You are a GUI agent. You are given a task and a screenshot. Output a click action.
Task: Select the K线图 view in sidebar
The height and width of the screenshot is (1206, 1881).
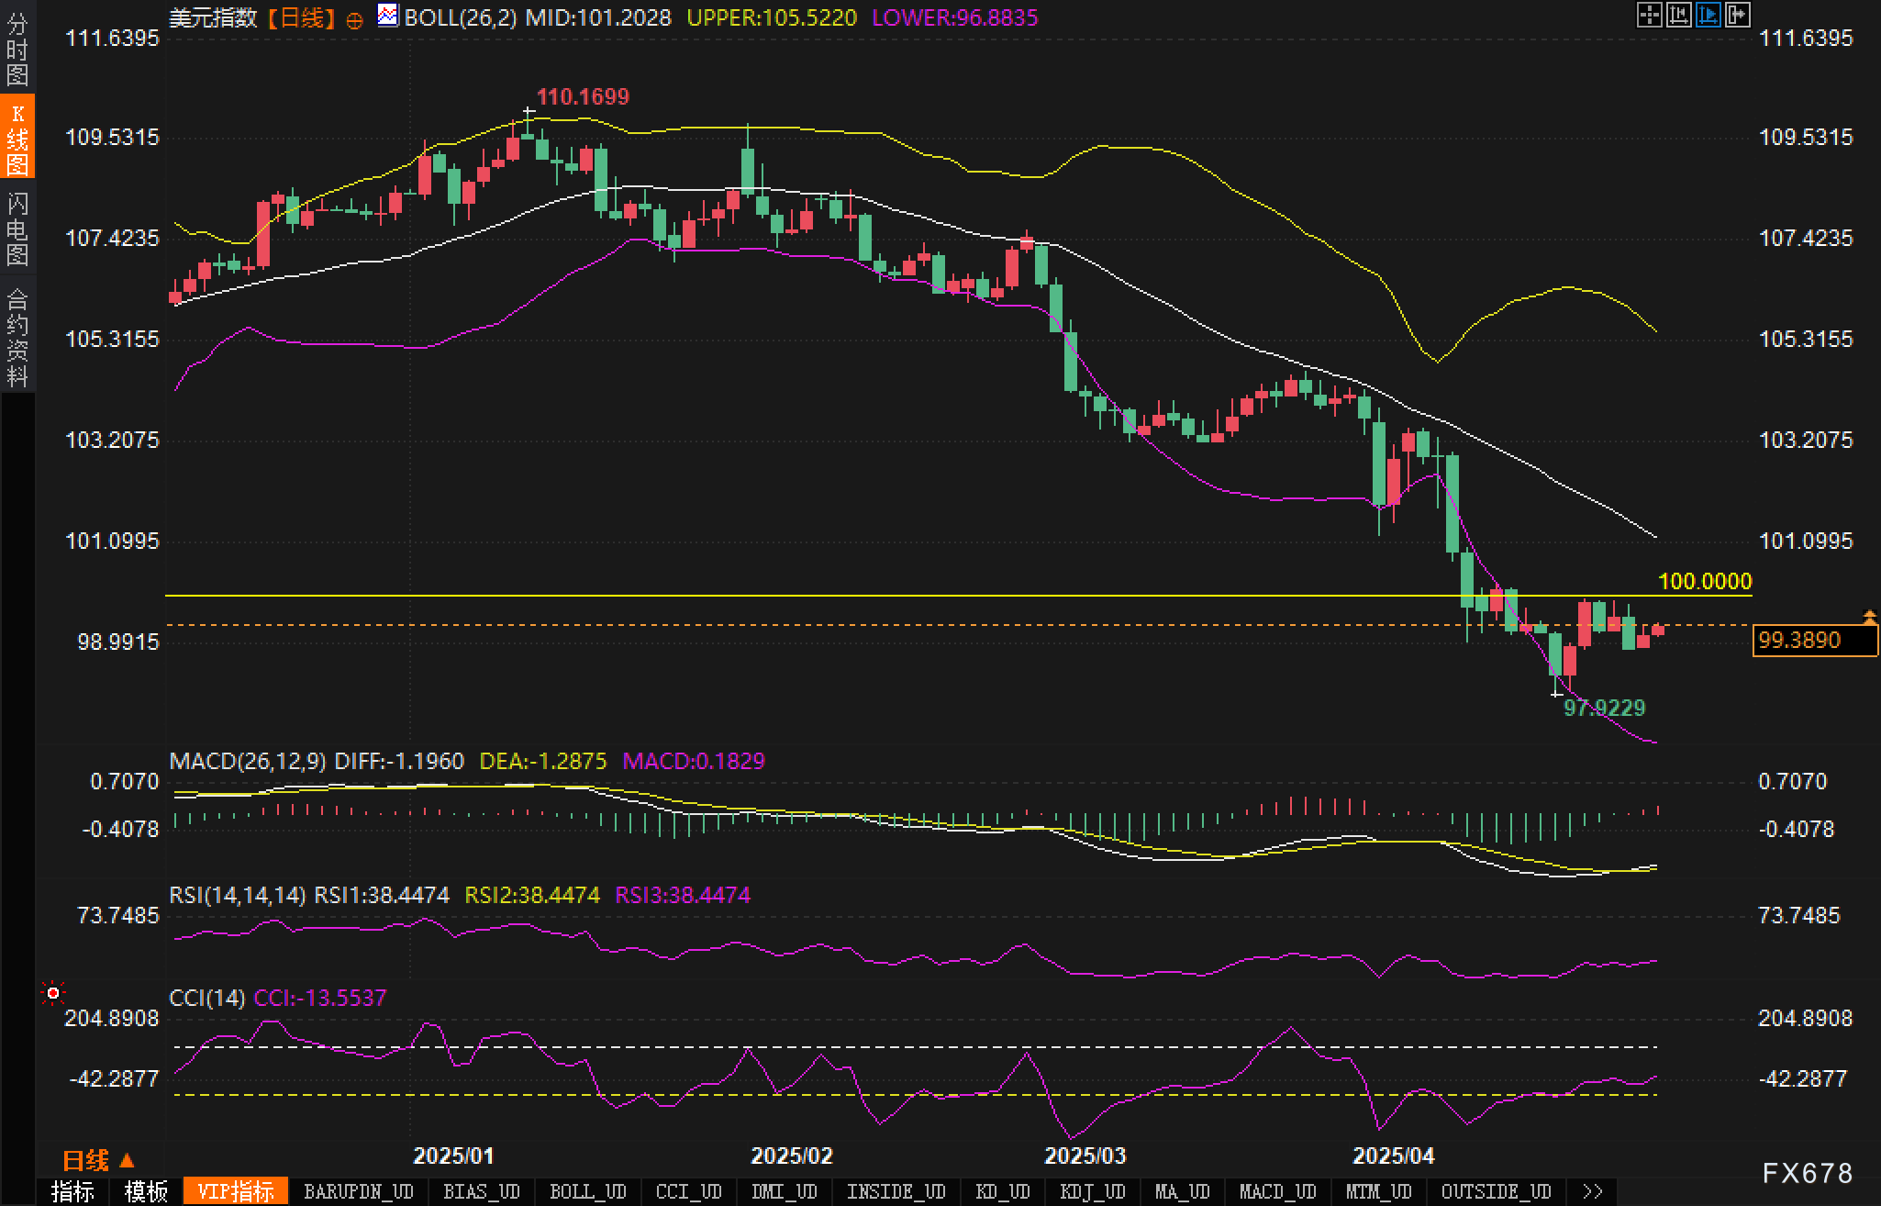pos(17,138)
